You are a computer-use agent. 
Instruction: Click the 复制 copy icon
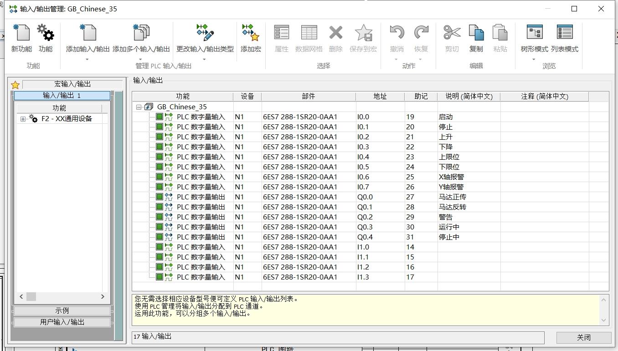point(476,33)
